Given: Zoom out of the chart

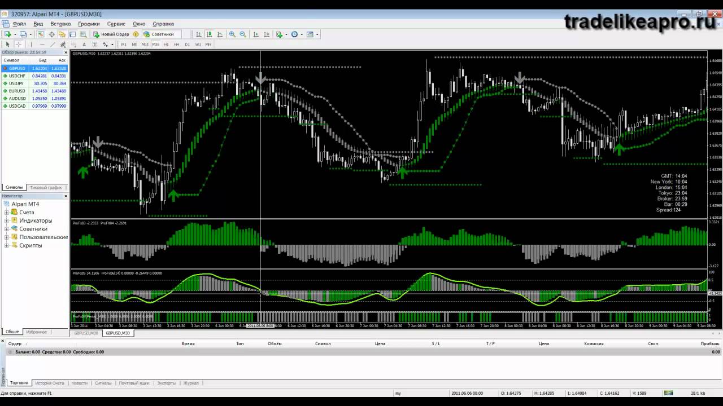Looking at the screenshot, I should [243, 34].
